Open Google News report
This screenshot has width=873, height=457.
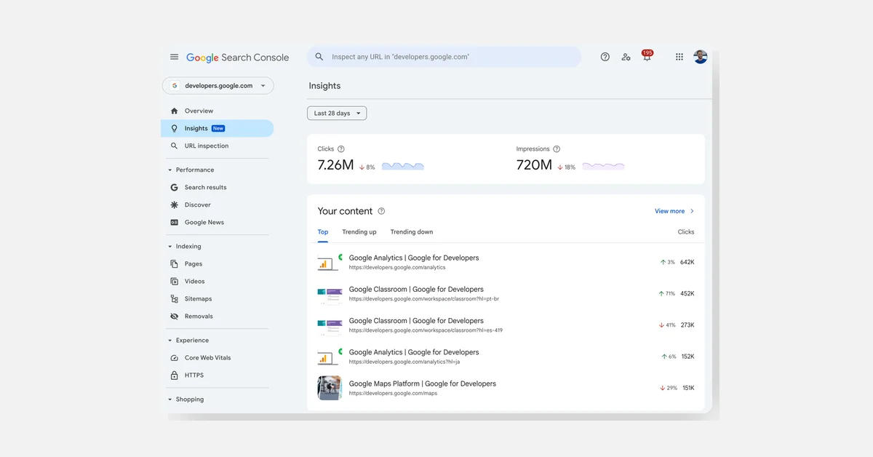217,222
